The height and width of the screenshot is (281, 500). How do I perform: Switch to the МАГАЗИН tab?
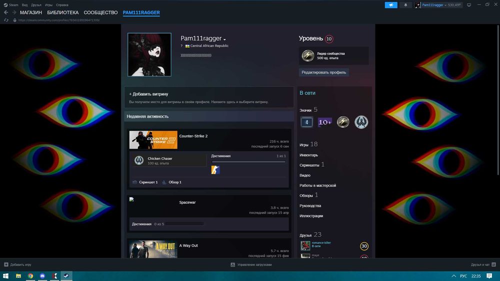pos(31,12)
